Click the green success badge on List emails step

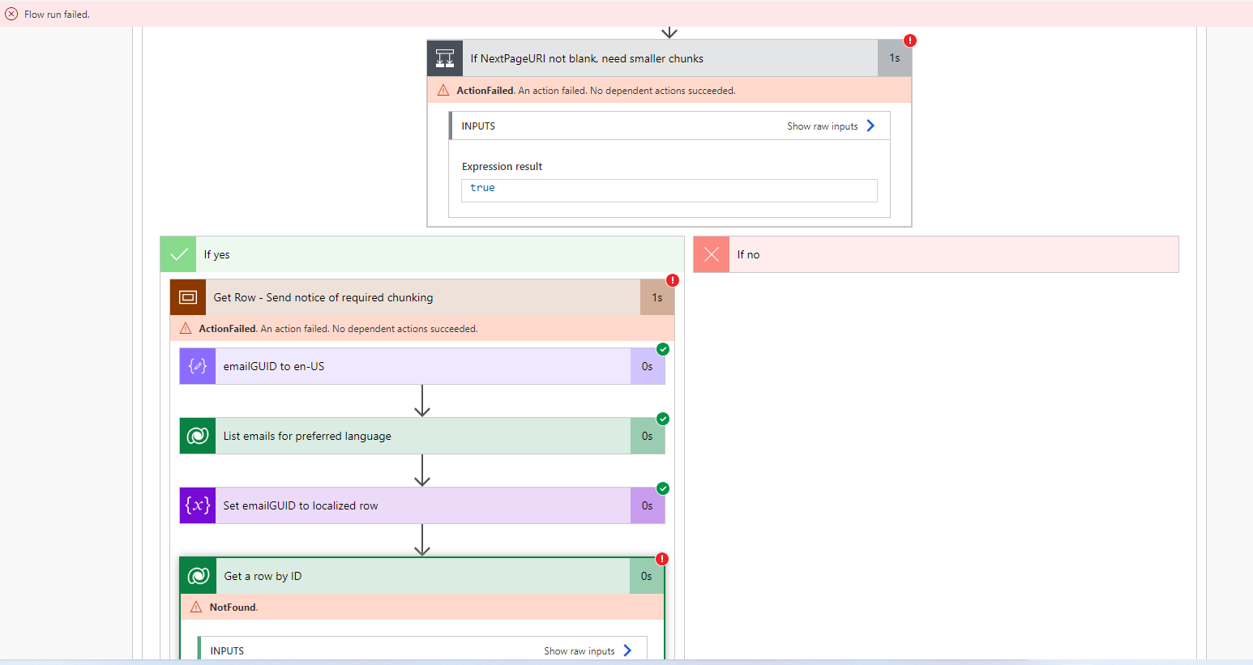[662, 419]
